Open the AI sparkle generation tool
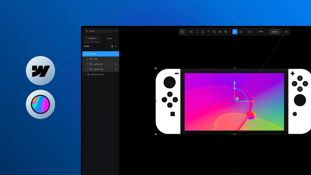Viewport: 311px width, 175px height. point(191,32)
